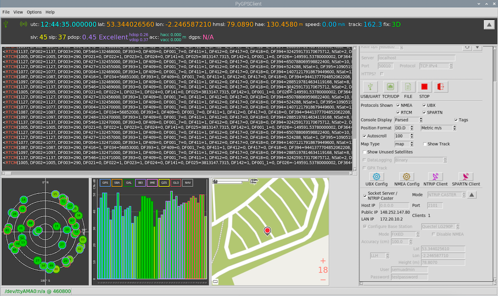Open the Help menu
The width and height of the screenshot is (498, 296).
point(50,12)
